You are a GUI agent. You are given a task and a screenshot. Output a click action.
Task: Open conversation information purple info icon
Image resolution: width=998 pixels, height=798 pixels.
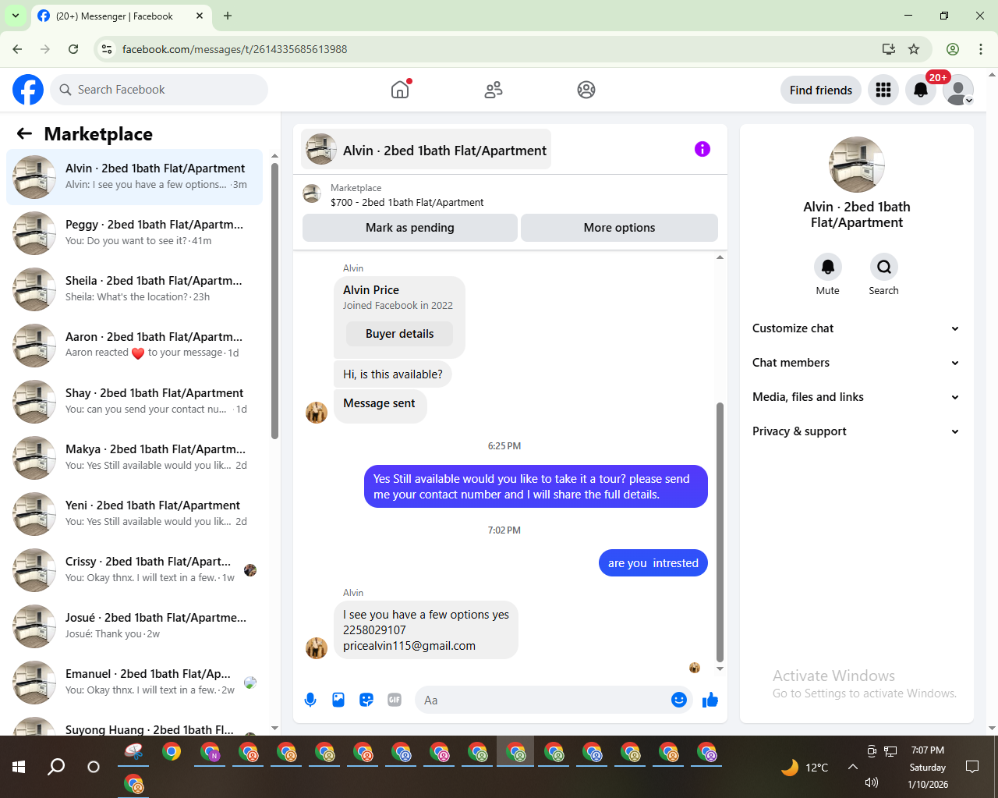tap(702, 149)
